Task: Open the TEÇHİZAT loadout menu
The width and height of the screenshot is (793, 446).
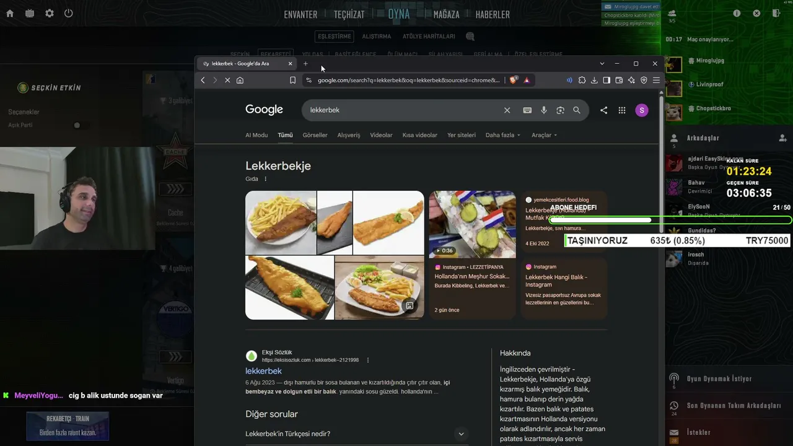Action: pos(349,14)
